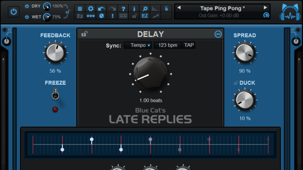Open the question mark help icon
The height and width of the screenshot is (170, 303).
[123, 9]
